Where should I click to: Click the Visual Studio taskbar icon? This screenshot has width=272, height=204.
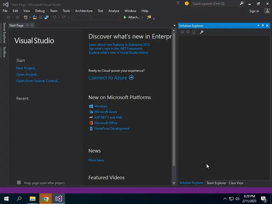click(59, 199)
